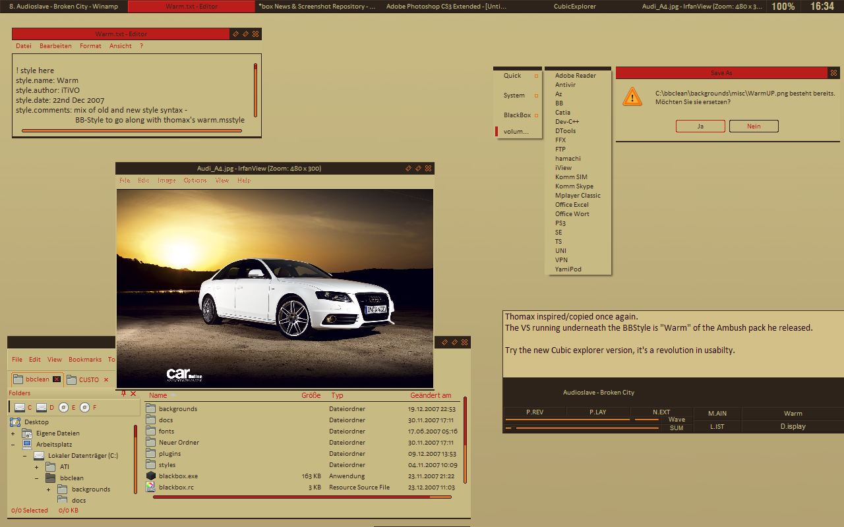Image resolution: width=844 pixels, height=527 pixels.
Task: Click the folder tree vertical scrollbar
Action: click(136, 460)
